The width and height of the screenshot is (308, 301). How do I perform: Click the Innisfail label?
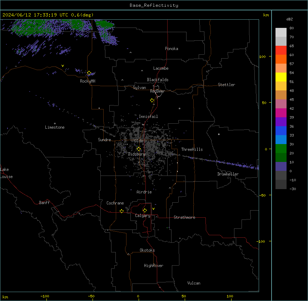pos(148,117)
